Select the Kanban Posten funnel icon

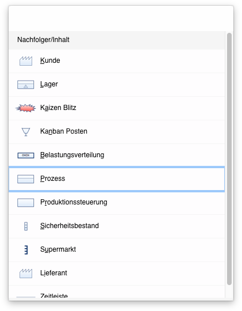(26, 132)
